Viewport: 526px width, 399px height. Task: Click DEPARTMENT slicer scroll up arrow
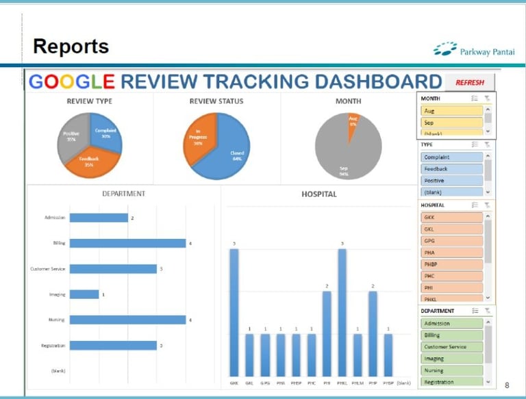[488, 322]
